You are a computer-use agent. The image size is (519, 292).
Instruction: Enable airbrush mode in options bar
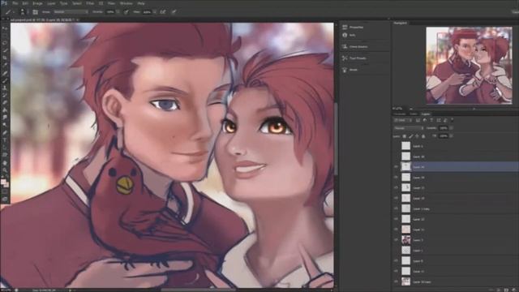click(163, 12)
